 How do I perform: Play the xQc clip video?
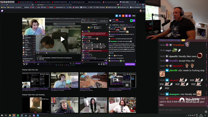(63, 39)
